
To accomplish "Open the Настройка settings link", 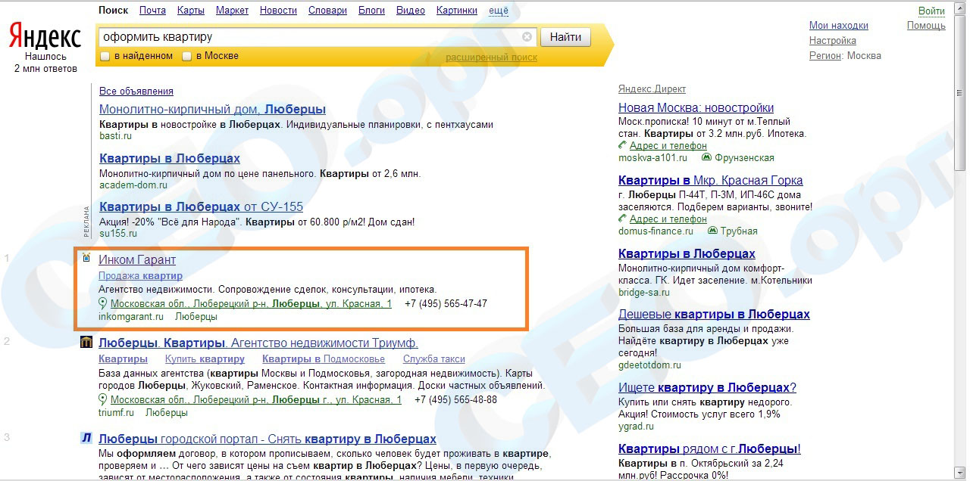I will (x=833, y=41).
